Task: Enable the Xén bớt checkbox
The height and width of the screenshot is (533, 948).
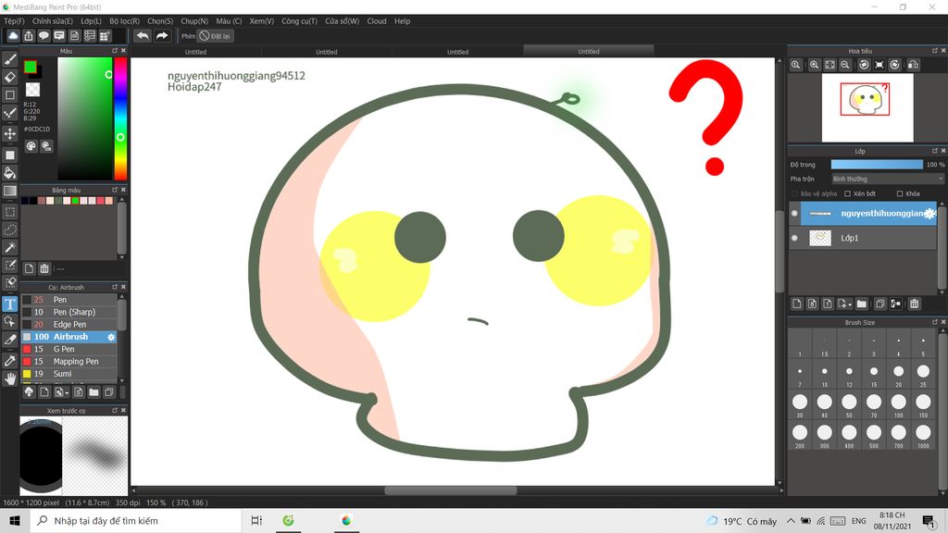Action: (848, 194)
